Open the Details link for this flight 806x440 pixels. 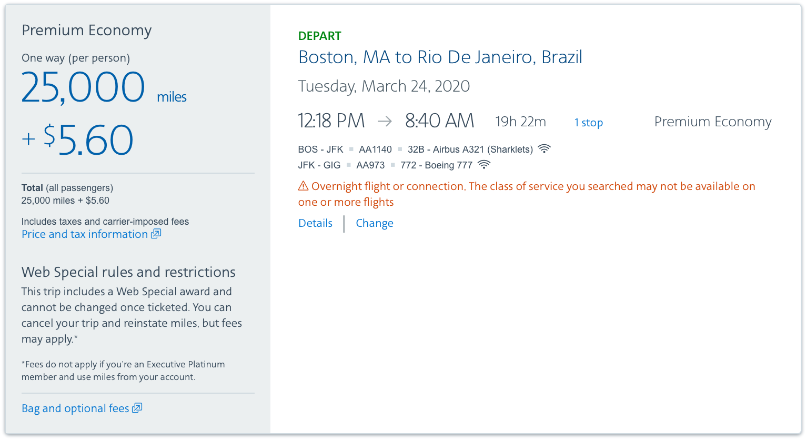click(x=315, y=223)
